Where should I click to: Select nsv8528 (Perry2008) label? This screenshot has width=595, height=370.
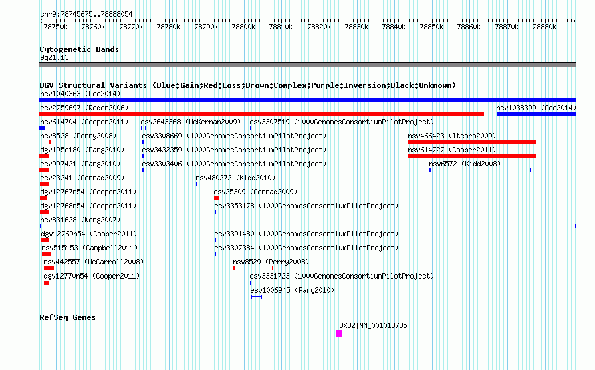tap(78, 136)
